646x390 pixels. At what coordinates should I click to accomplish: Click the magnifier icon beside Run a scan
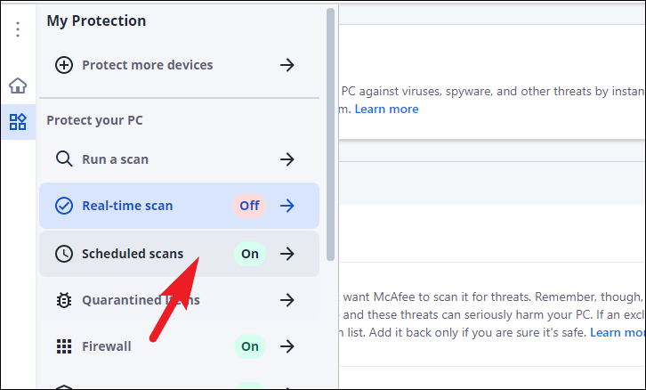coord(64,159)
